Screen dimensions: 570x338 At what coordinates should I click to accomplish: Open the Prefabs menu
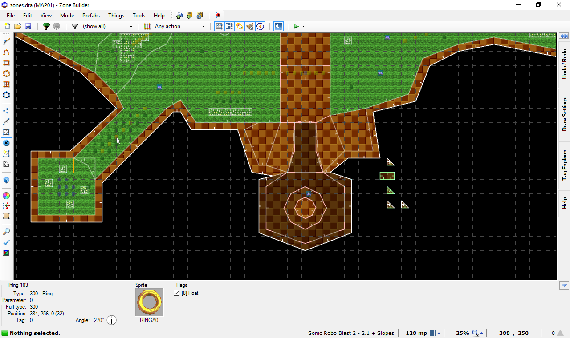pyautogui.click(x=91, y=15)
